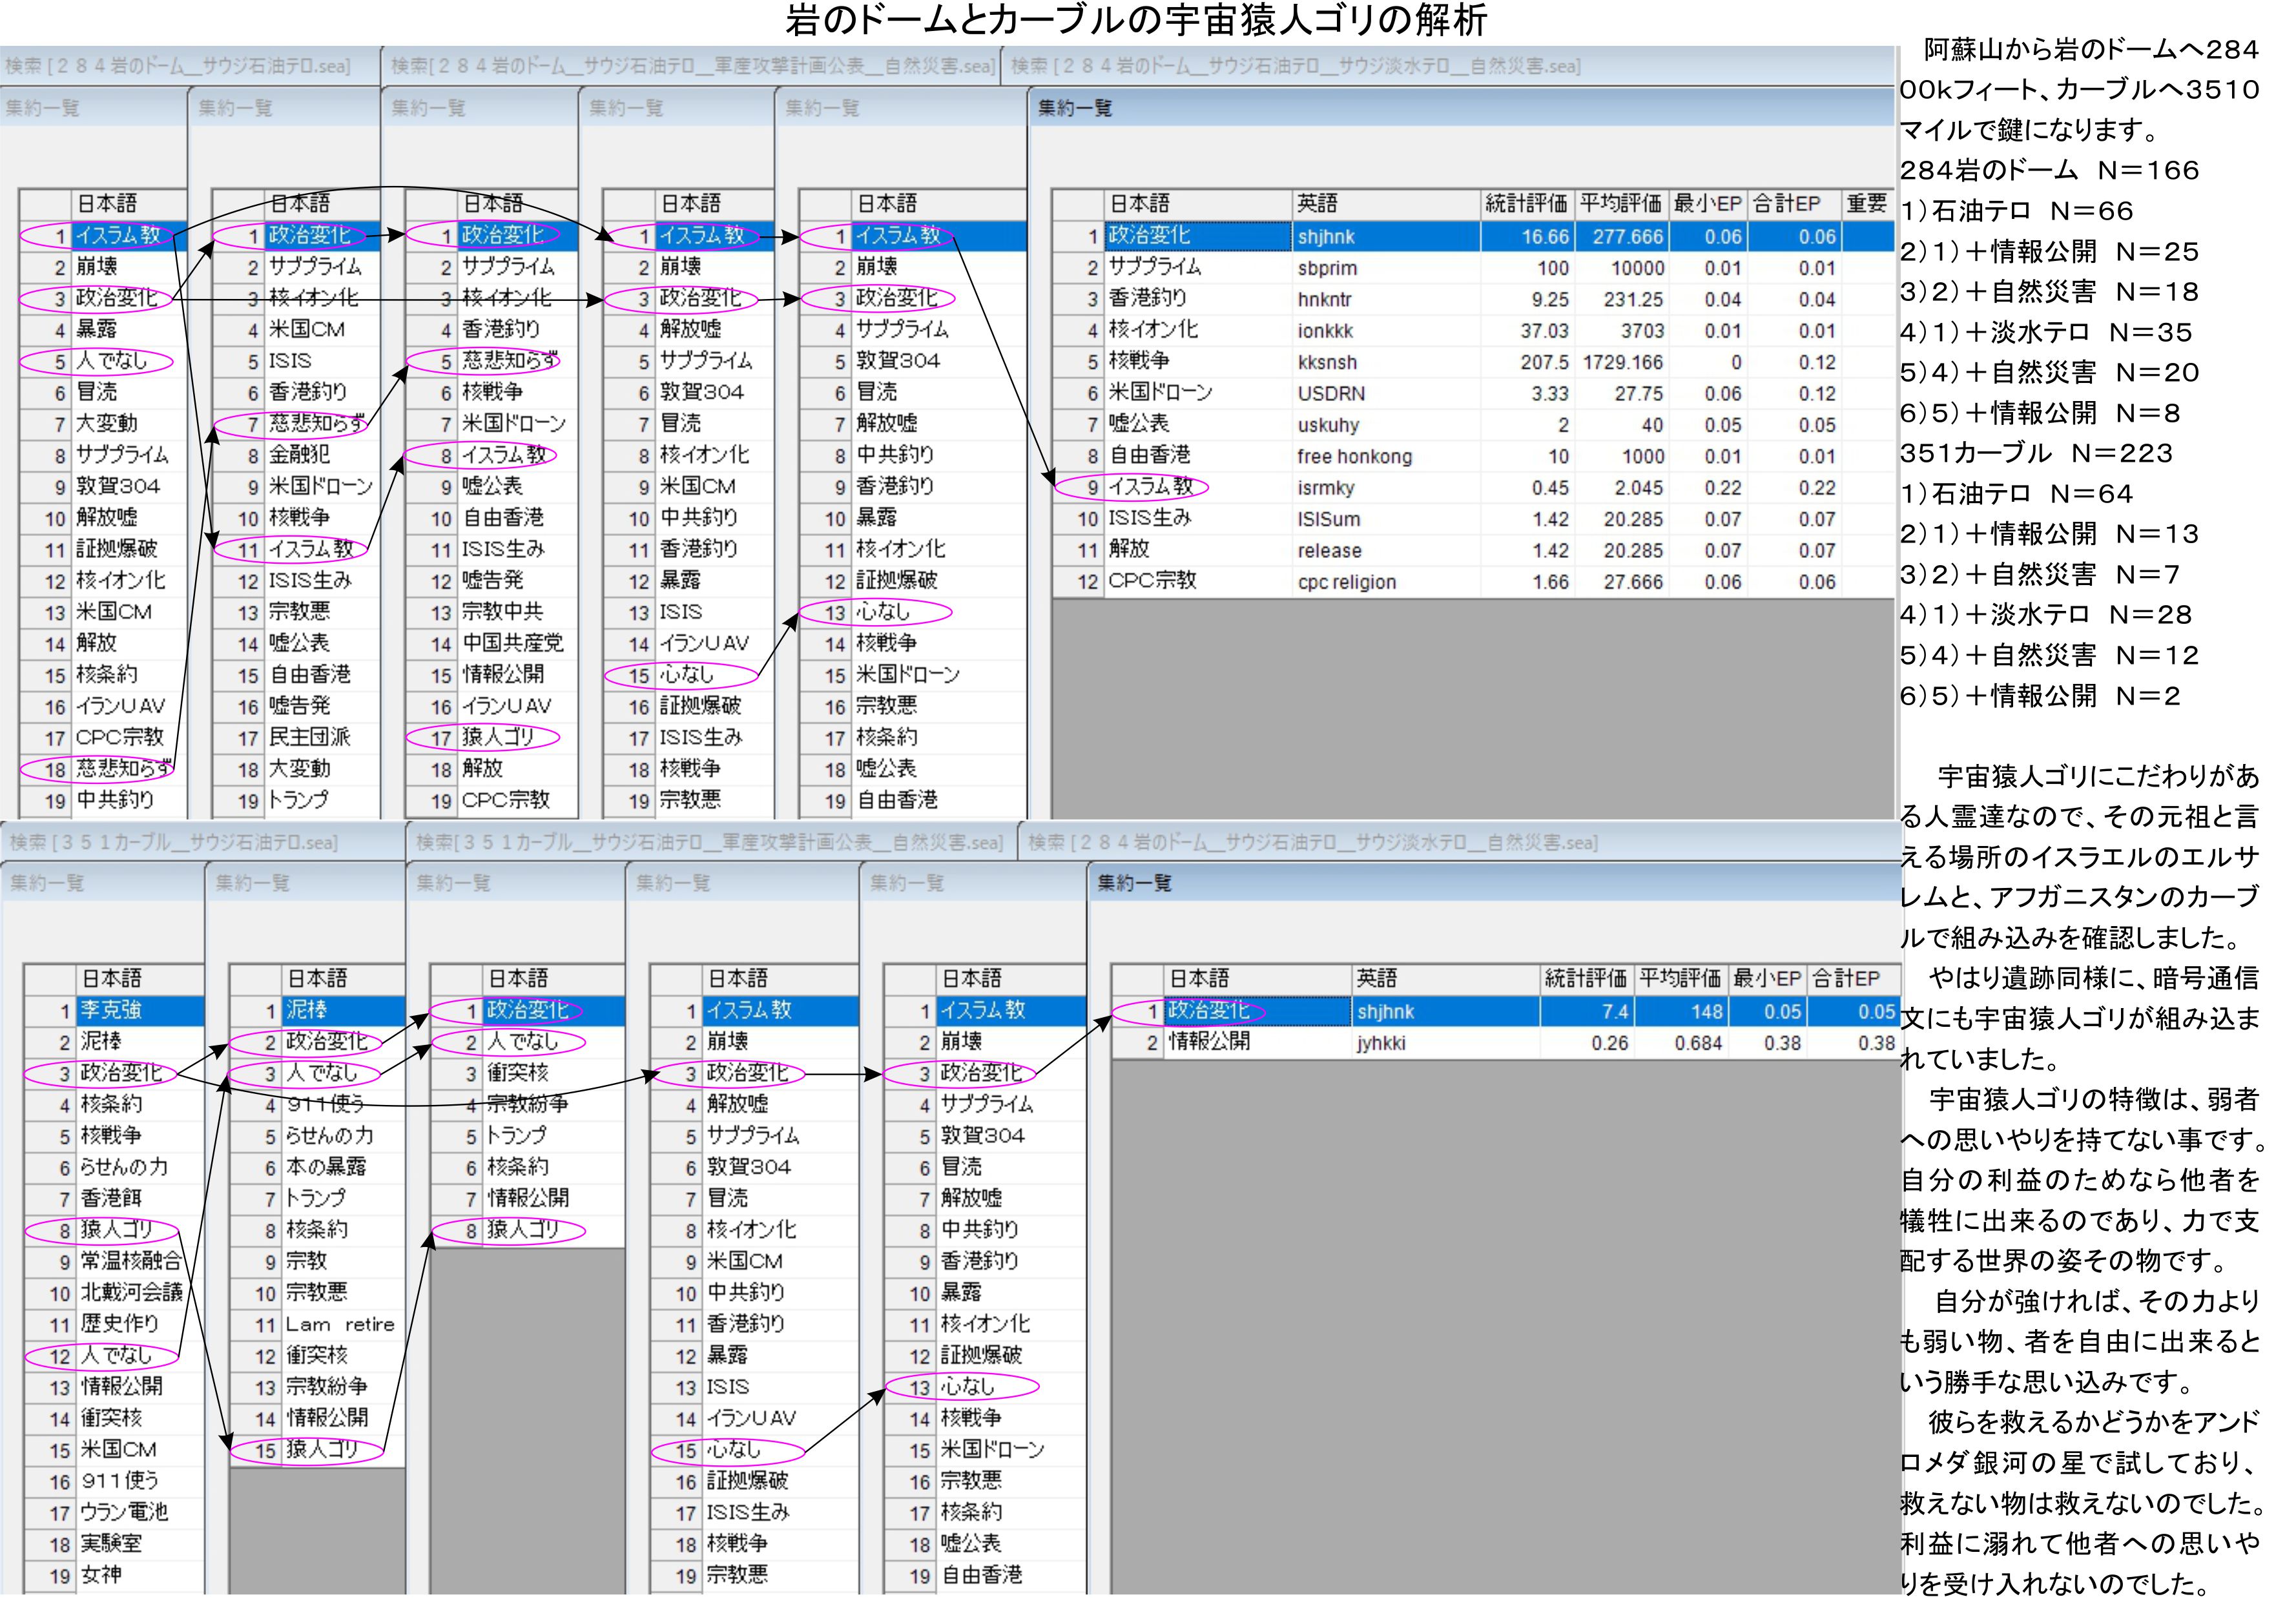Click the 本の暴露 list entry
Screen dimensions: 2296x1599
pos(325,1167)
